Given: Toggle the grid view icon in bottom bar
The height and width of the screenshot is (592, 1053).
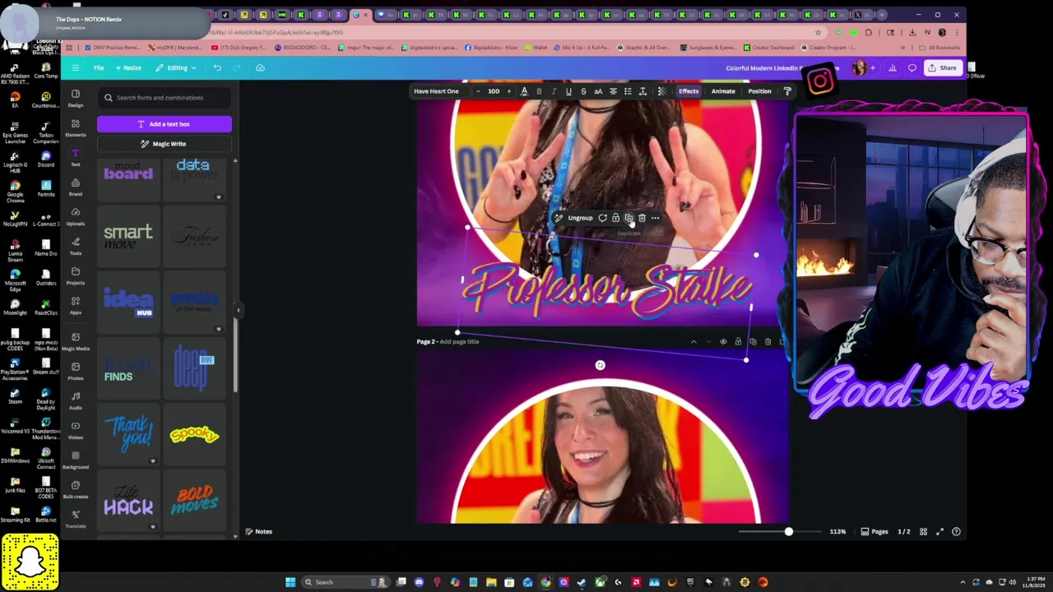Looking at the screenshot, I should (x=923, y=532).
